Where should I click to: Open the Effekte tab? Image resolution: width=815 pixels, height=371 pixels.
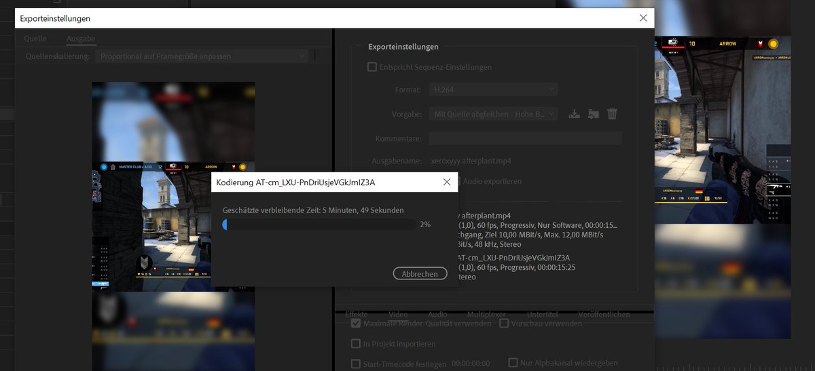pyautogui.click(x=357, y=315)
